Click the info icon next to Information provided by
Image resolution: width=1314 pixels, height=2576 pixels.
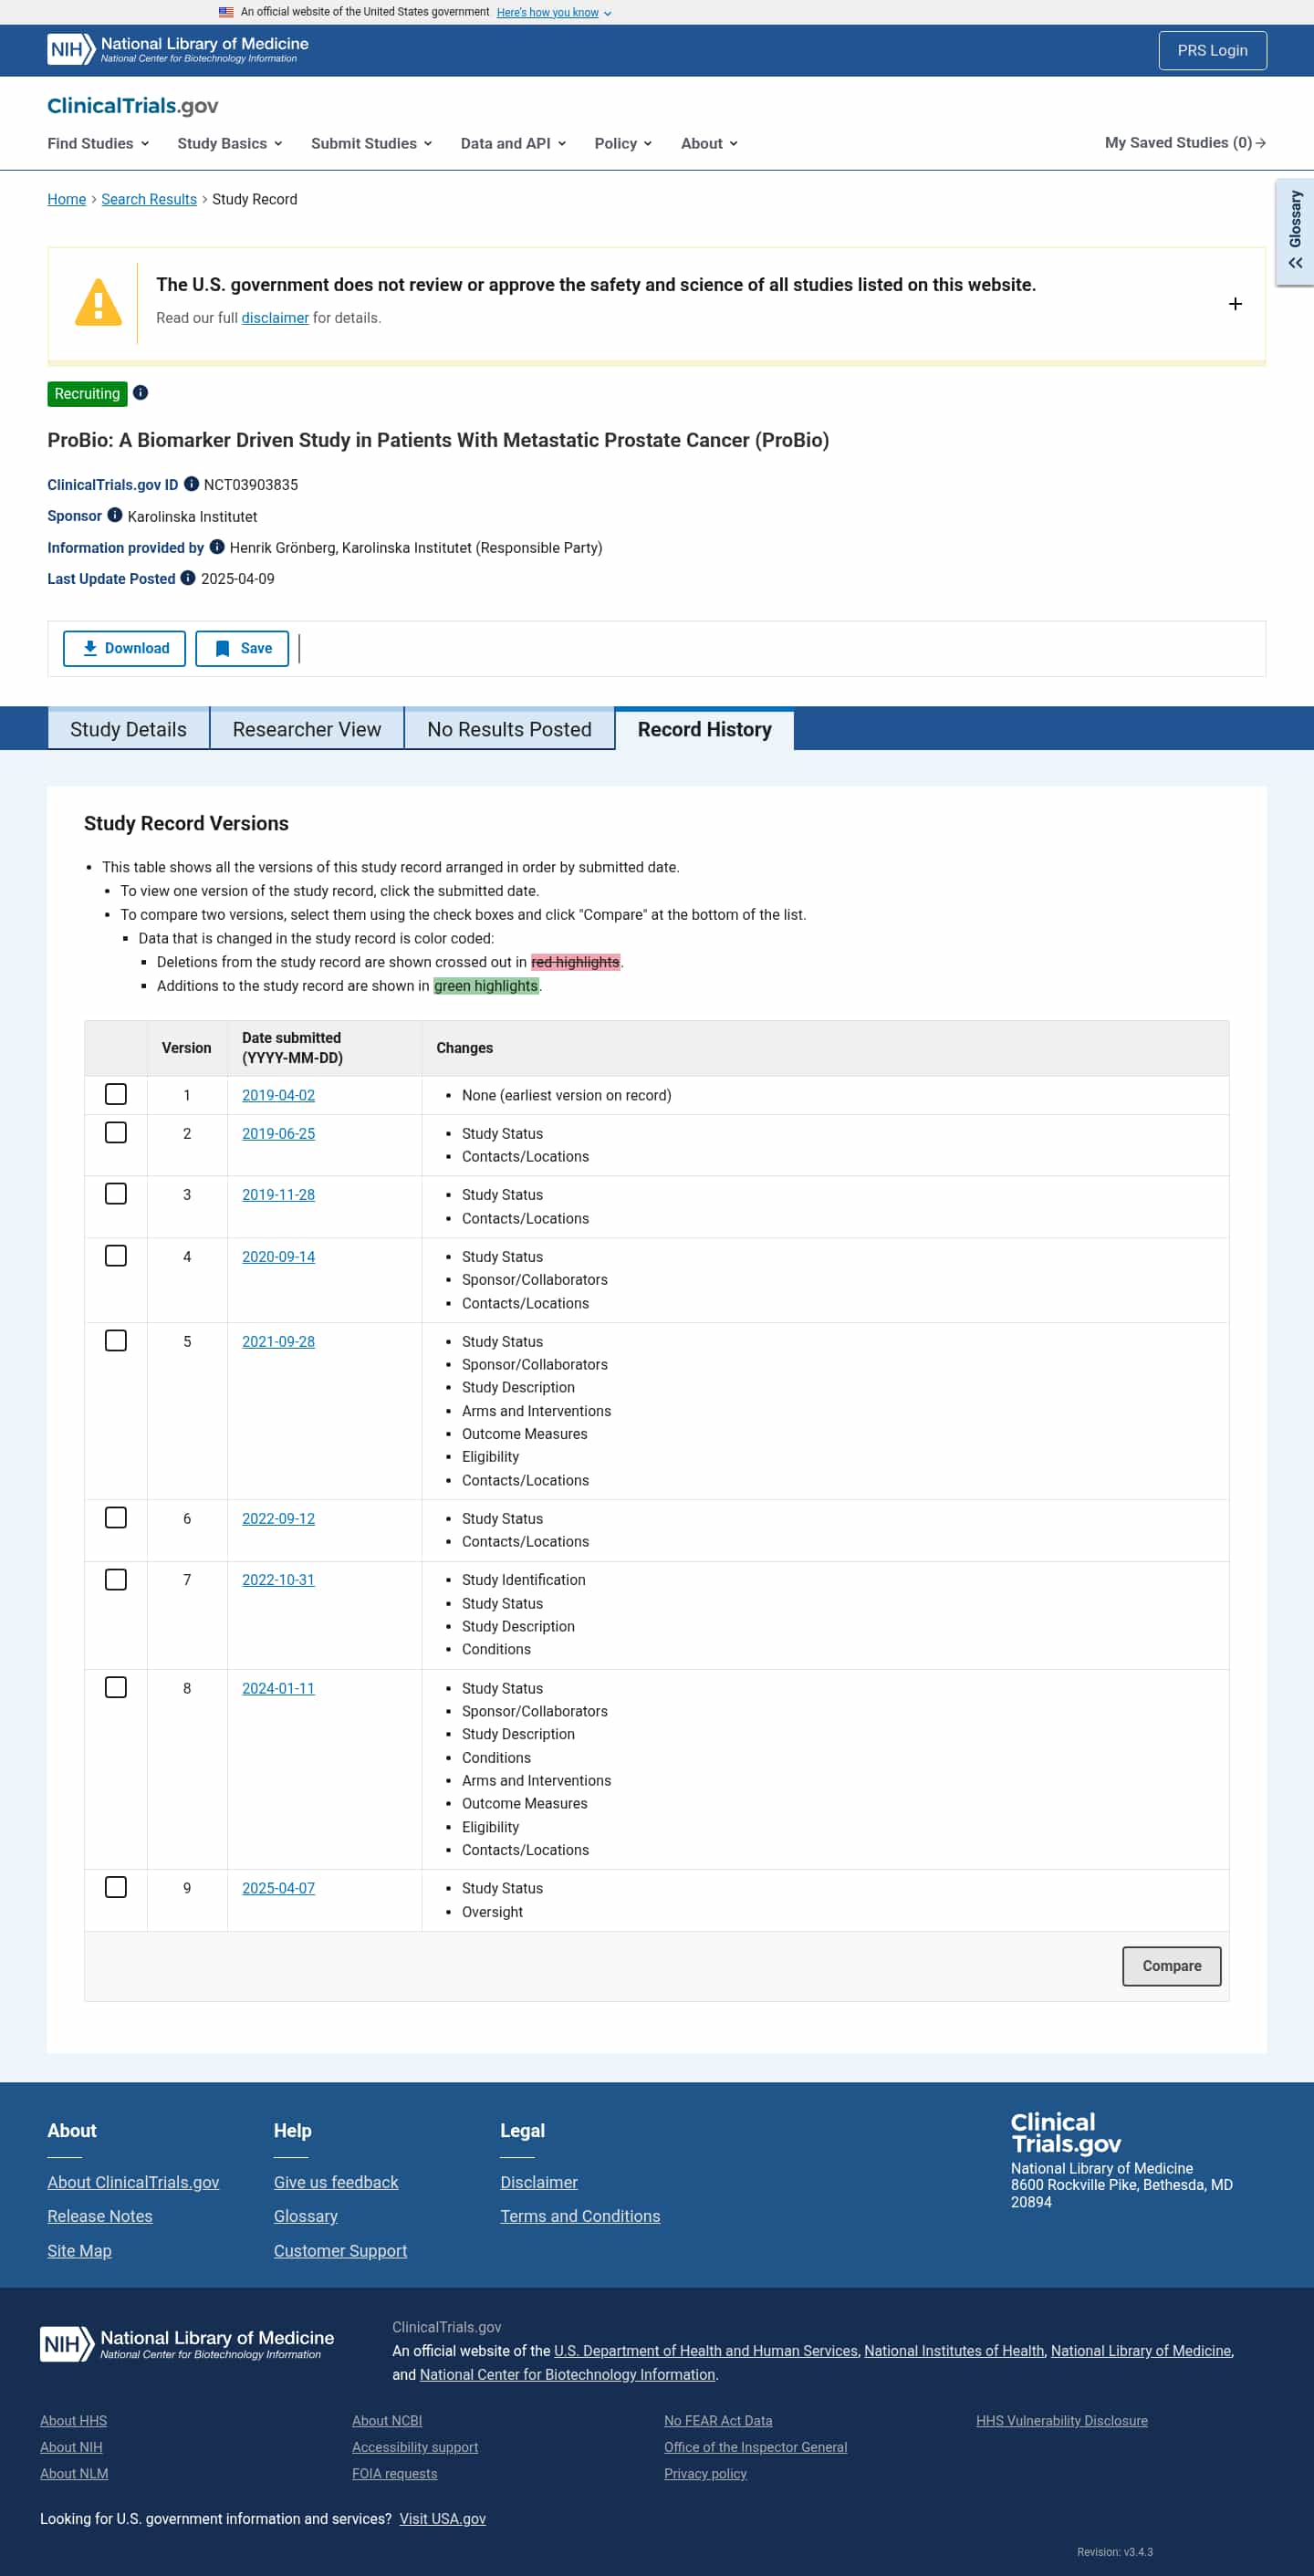tap(217, 547)
